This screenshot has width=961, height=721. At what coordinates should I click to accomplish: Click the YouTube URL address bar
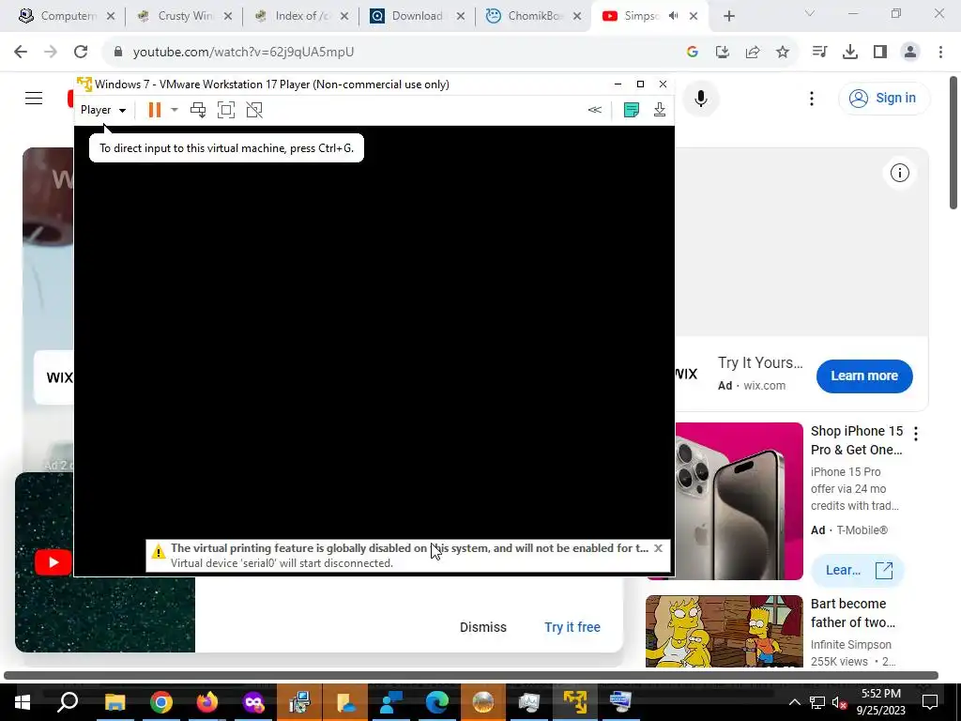pos(392,53)
